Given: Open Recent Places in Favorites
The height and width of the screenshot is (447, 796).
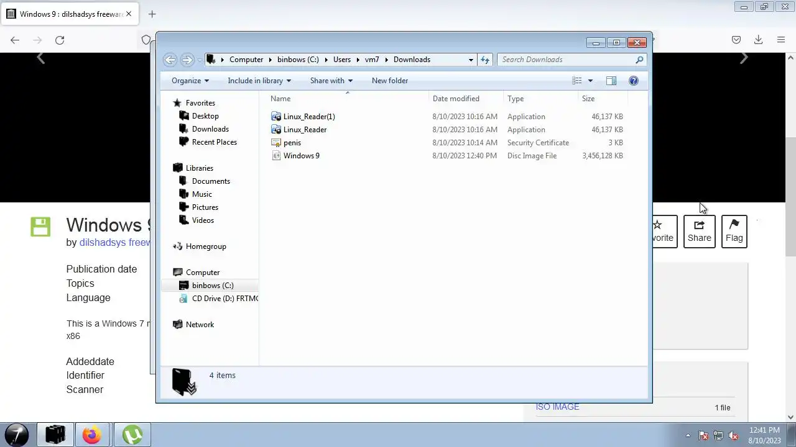Looking at the screenshot, I should (214, 142).
